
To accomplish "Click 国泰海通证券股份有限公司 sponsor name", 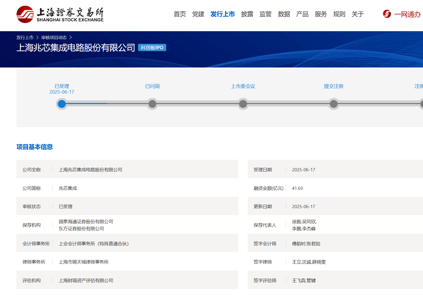I will tap(86, 222).
